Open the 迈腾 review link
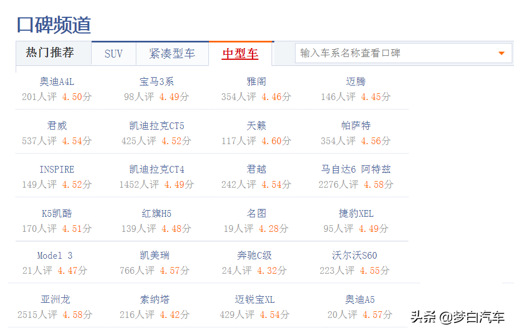The height and width of the screenshot is (333, 514). click(x=356, y=82)
